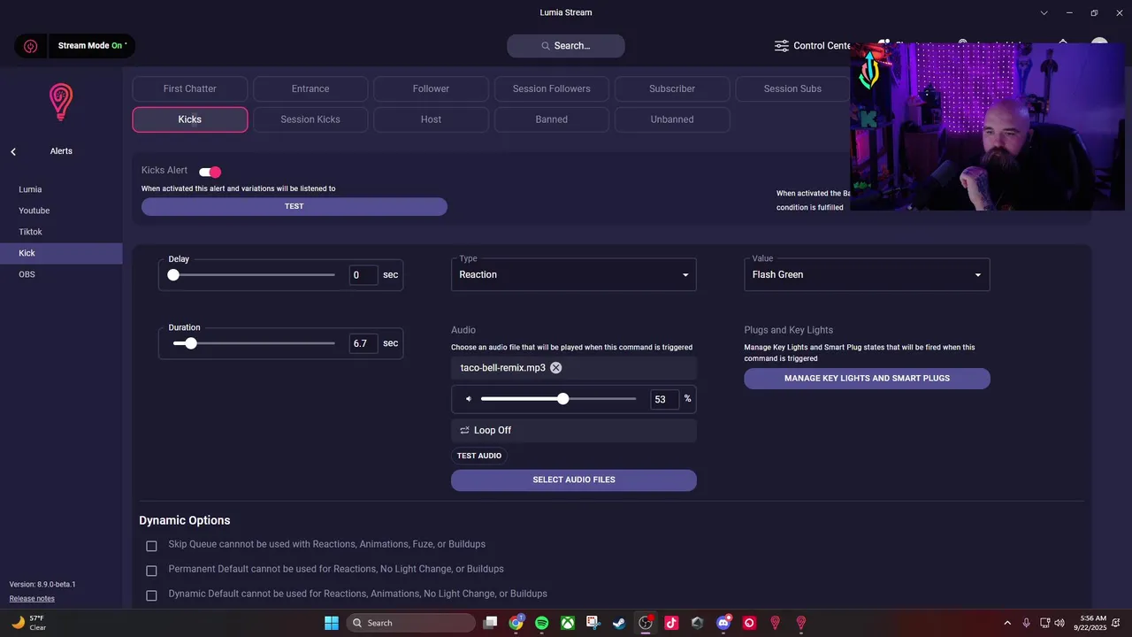Image resolution: width=1132 pixels, height=637 pixels.
Task: Select the Session Subs tab
Action: (792, 88)
